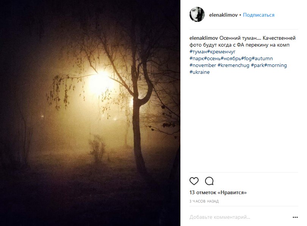Screen dimensions: 307x226
Task: Open elenaklimov profile avatar picture
Action: tap(197, 14)
